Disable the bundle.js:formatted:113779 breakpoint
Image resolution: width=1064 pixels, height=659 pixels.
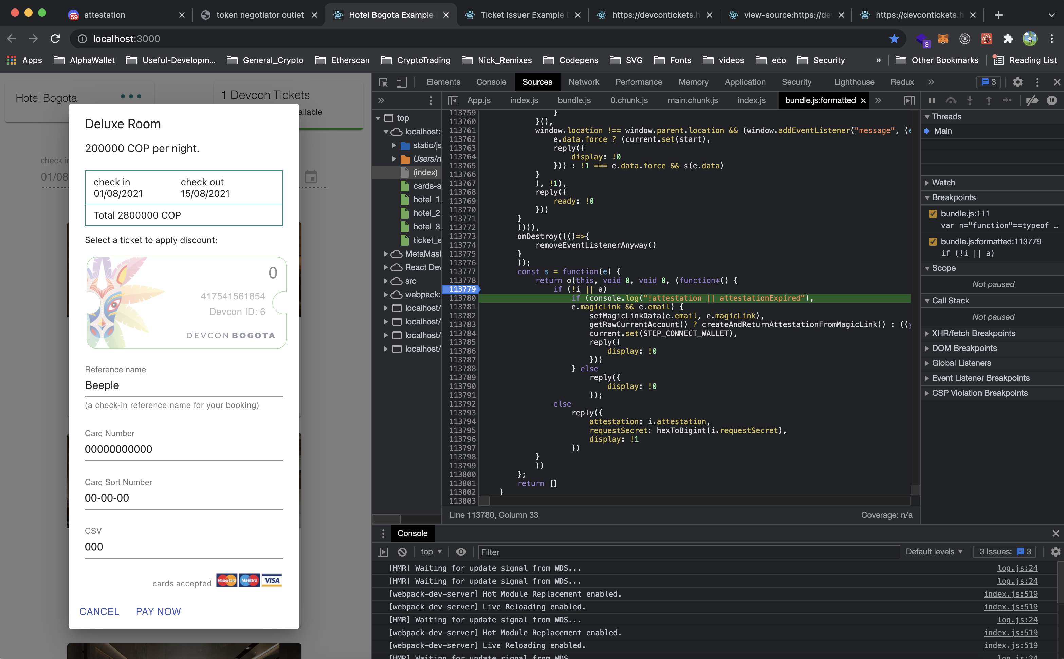tap(933, 241)
